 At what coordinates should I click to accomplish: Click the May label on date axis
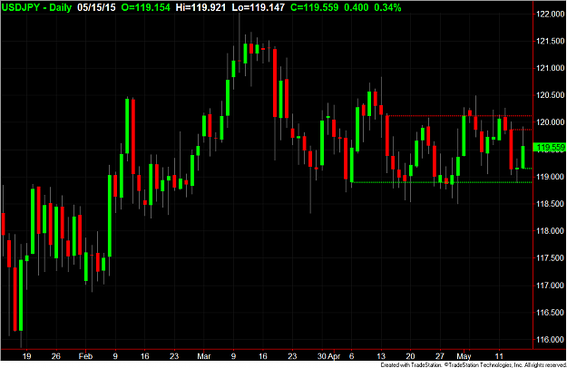pyautogui.click(x=464, y=356)
